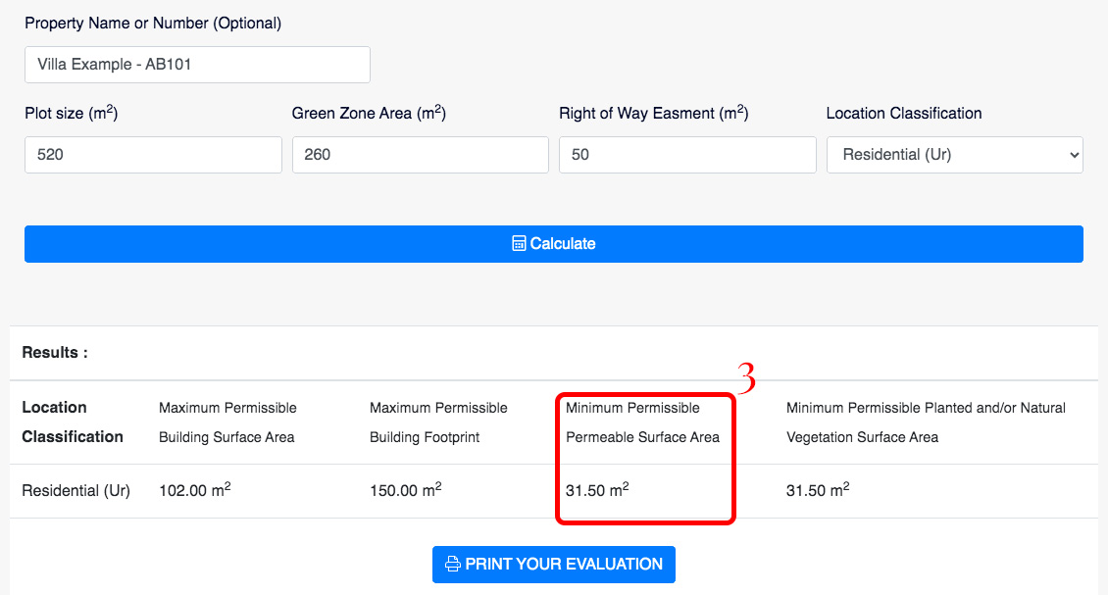Click the Minimum Permissible Permeable Surface Area header
The width and height of the screenshot is (1108, 595).
point(642,422)
